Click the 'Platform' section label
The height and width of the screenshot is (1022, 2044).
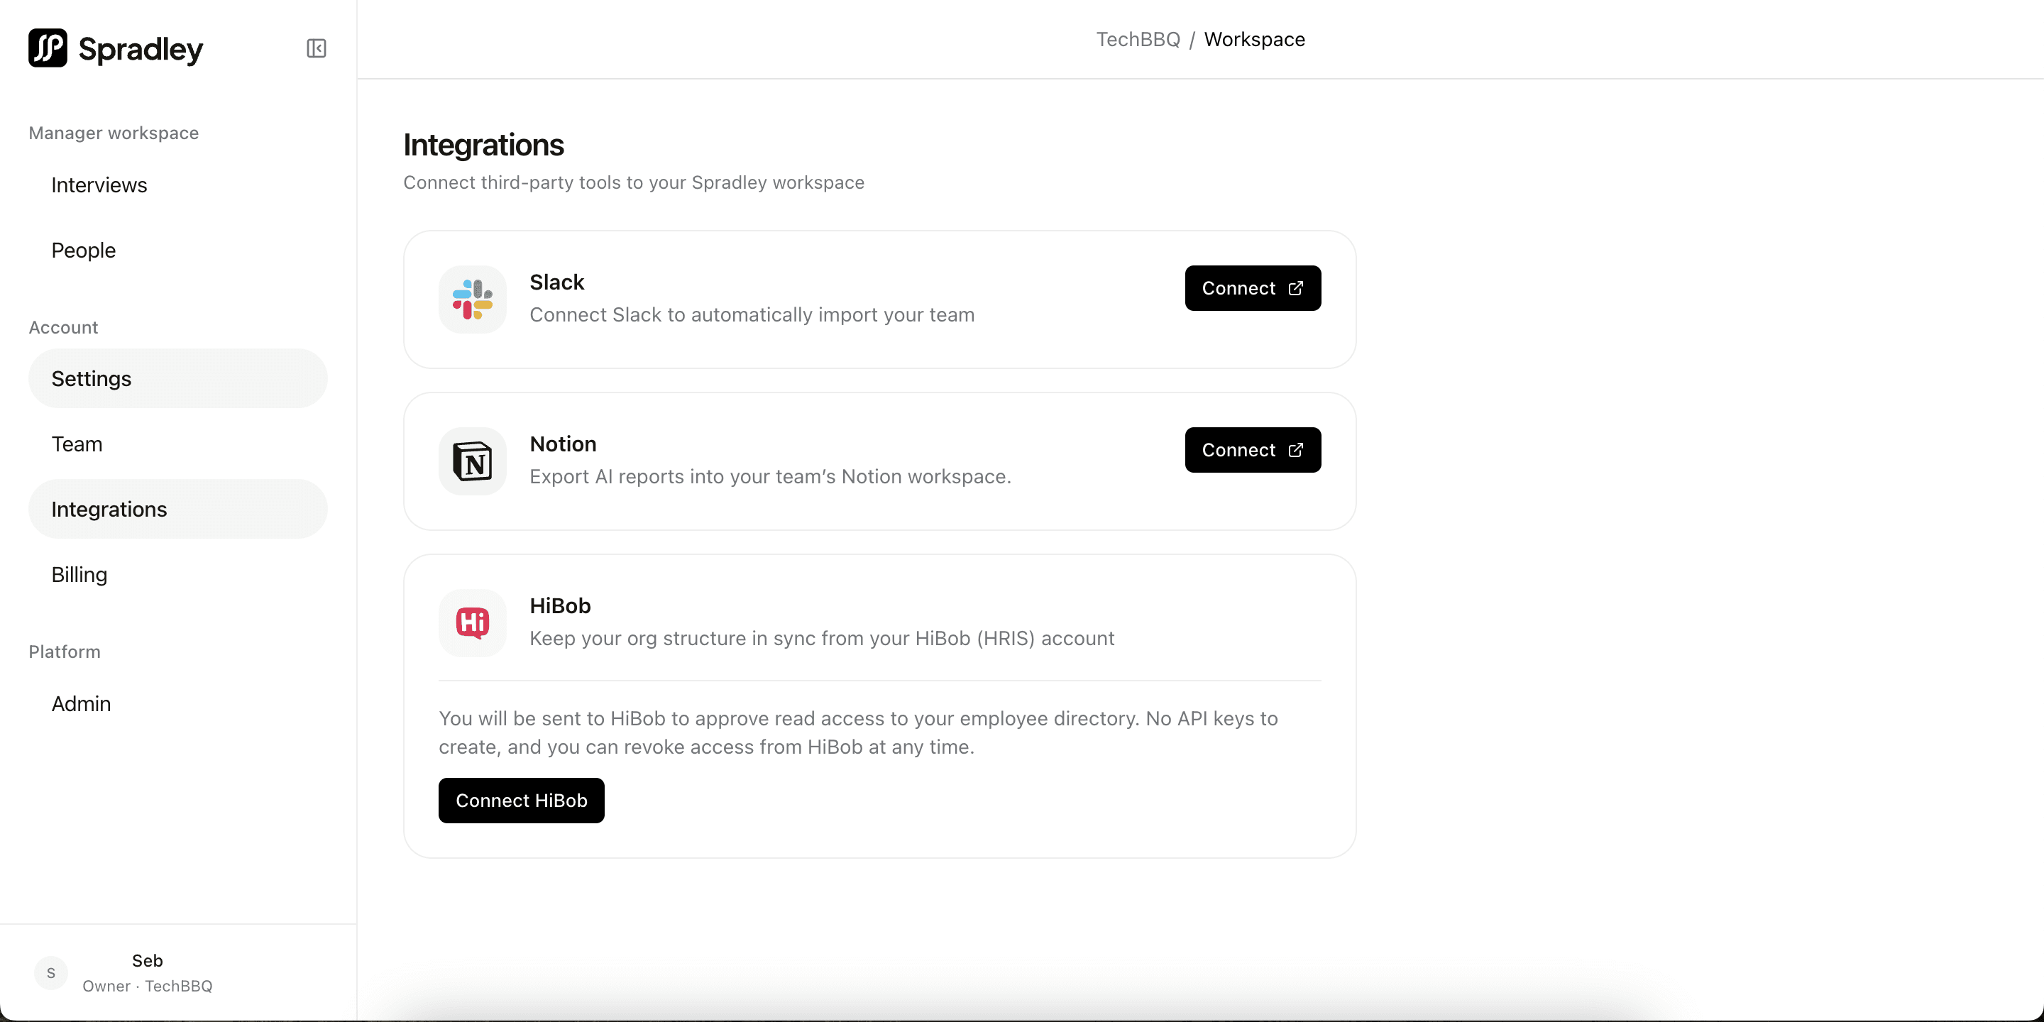tap(65, 652)
